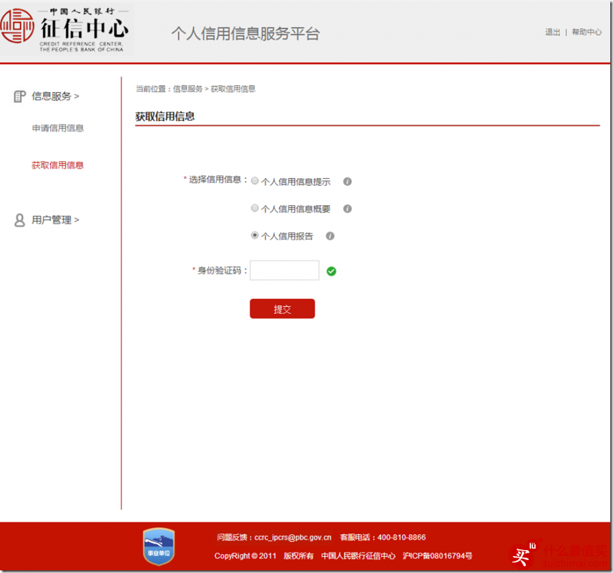Open 获取信用信息 in the sidebar
Viewport: 613px width, 573px height.
pos(58,165)
